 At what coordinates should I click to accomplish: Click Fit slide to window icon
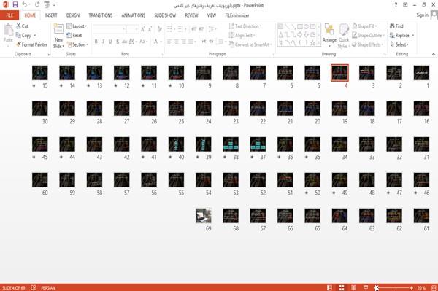[x=434, y=287]
